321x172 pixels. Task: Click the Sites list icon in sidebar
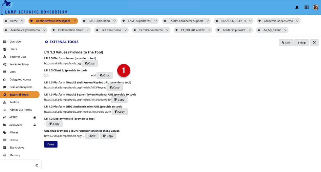tap(5, 72)
